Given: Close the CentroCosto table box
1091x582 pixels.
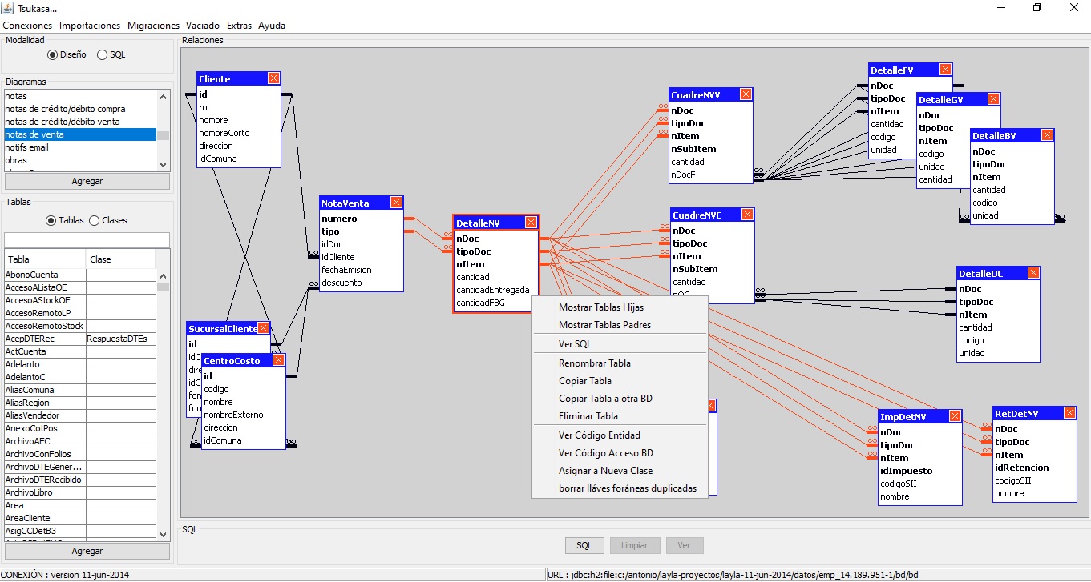Looking at the screenshot, I should click(x=278, y=360).
